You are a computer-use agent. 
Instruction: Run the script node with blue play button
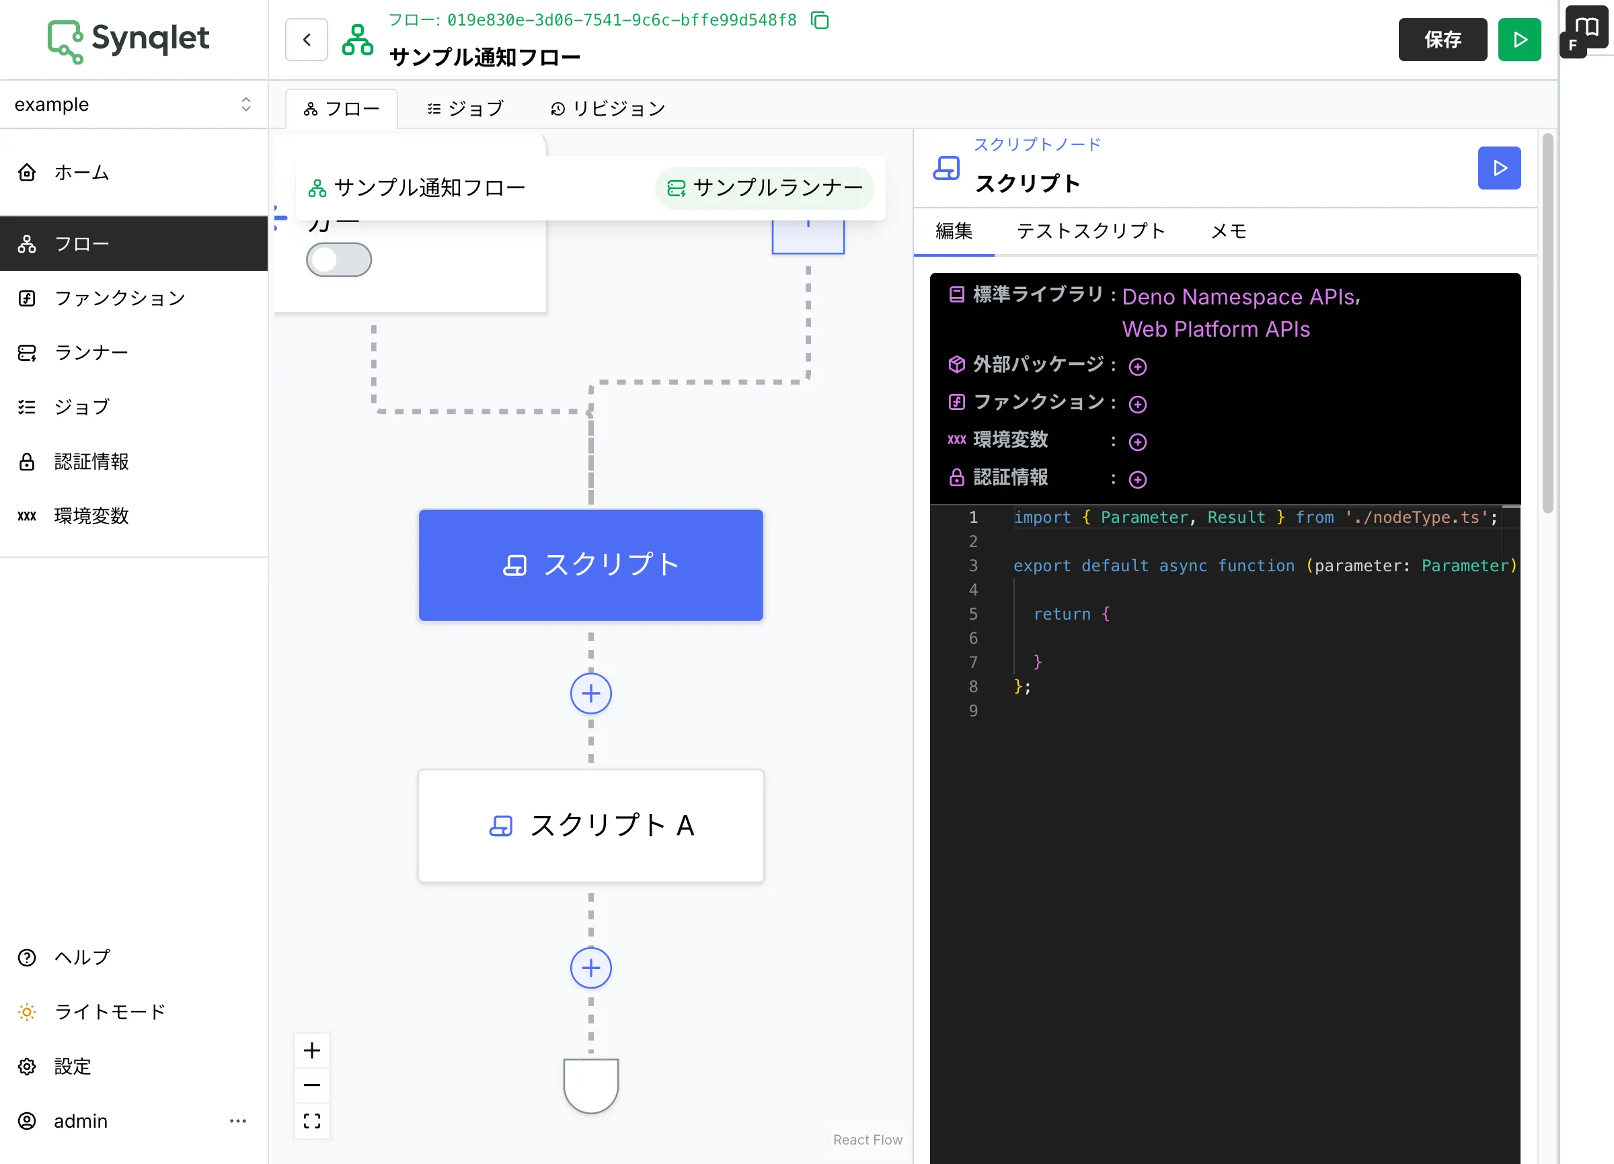tap(1500, 168)
